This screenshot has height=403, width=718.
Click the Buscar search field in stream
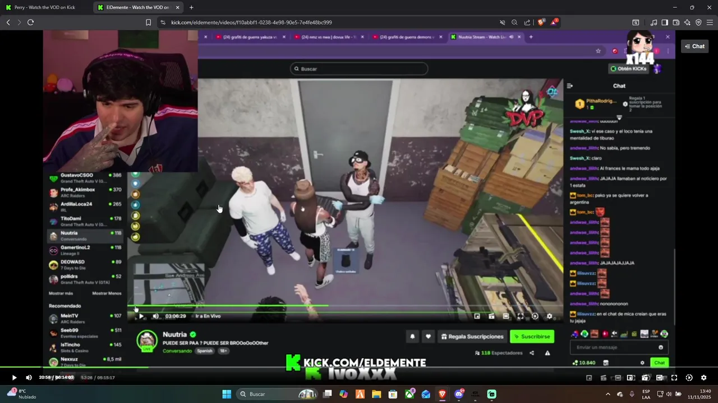pos(359,69)
